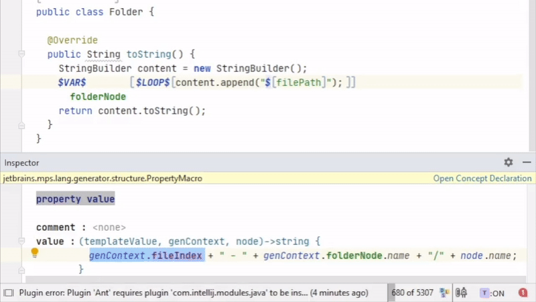Click the memory indicator helper icon
The image size is (536, 302).
[444, 293]
